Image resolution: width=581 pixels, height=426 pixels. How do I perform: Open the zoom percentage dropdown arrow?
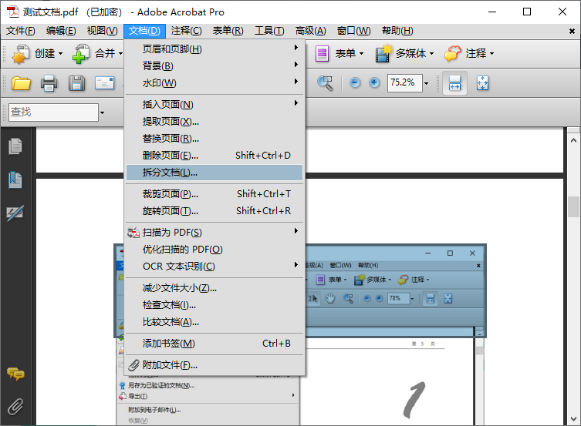426,83
